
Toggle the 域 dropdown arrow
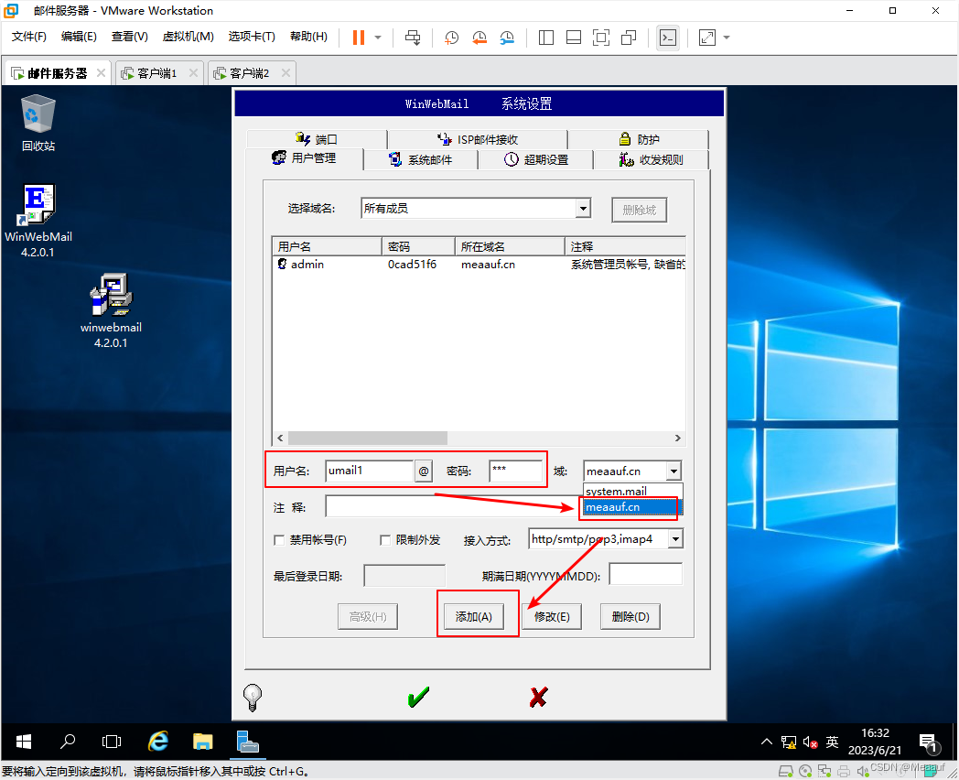[x=673, y=471]
